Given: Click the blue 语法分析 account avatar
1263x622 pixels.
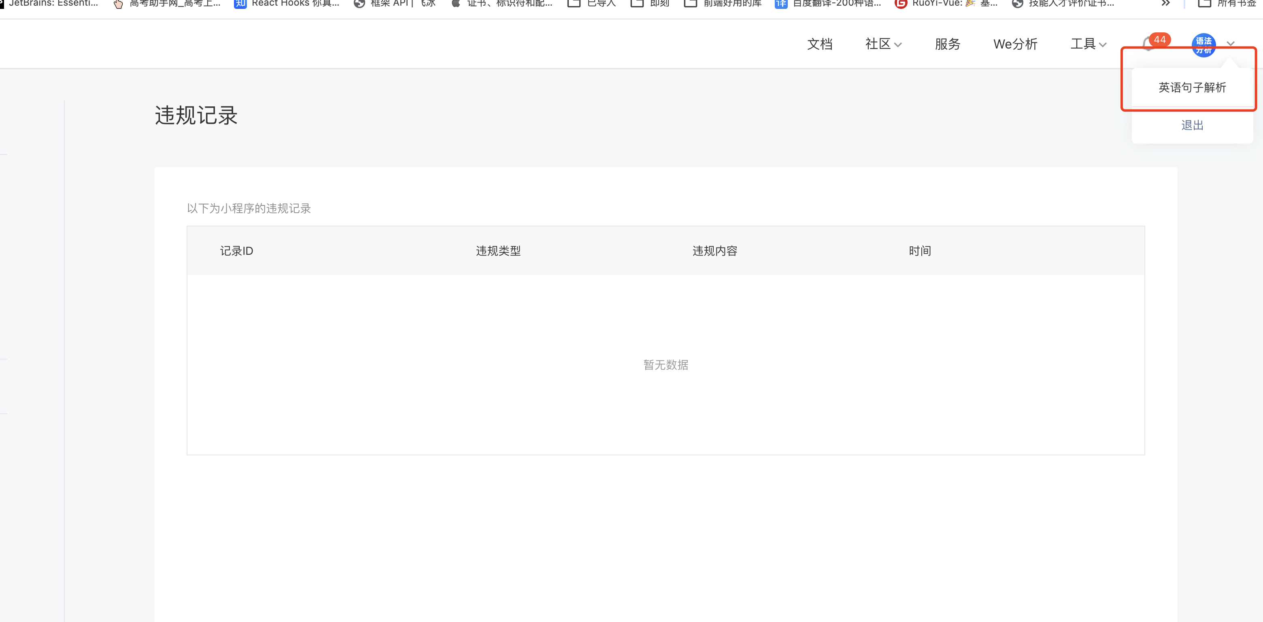Looking at the screenshot, I should (1203, 45).
